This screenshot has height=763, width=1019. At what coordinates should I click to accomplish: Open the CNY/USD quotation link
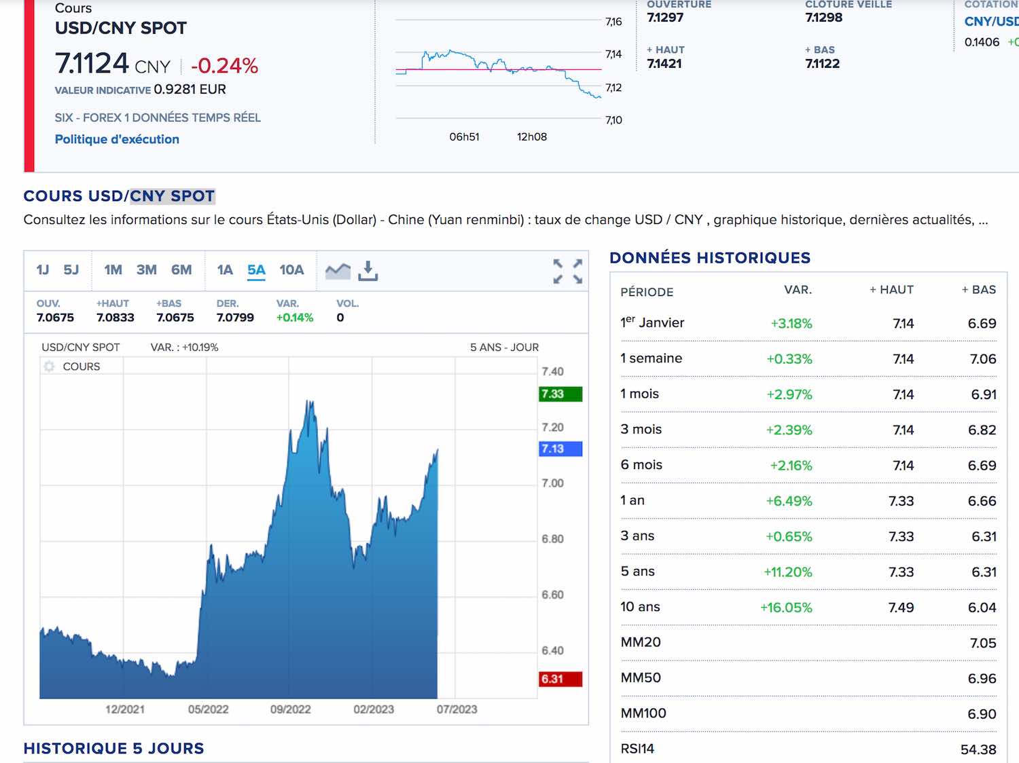coord(991,22)
